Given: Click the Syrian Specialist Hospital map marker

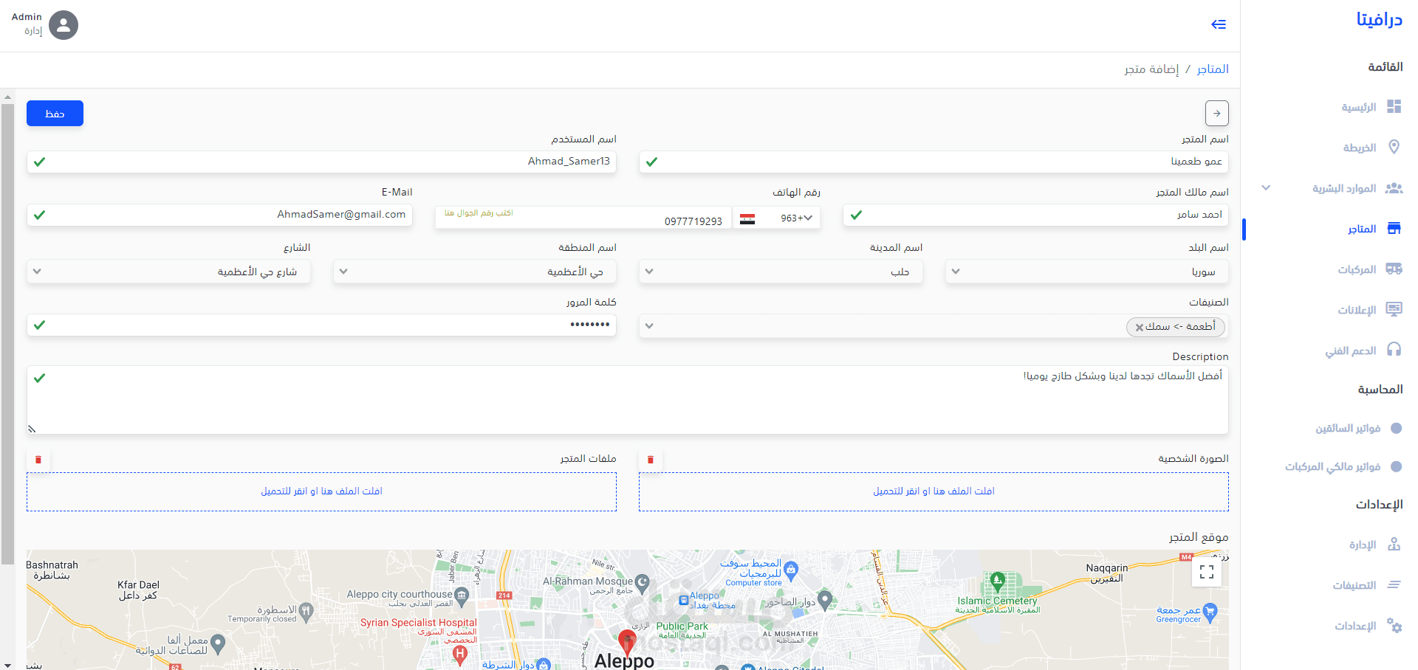Looking at the screenshot, I should tap(460, 654).
